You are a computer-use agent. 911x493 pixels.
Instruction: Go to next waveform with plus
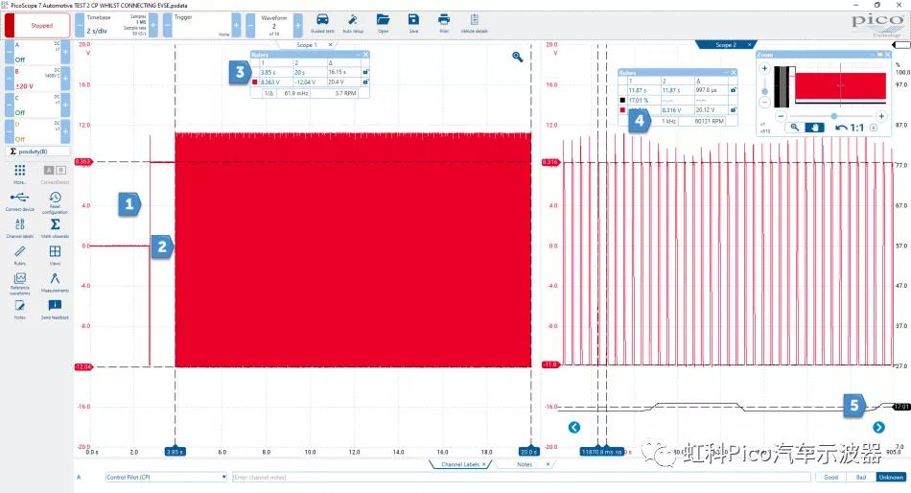(x=297, y=26)
